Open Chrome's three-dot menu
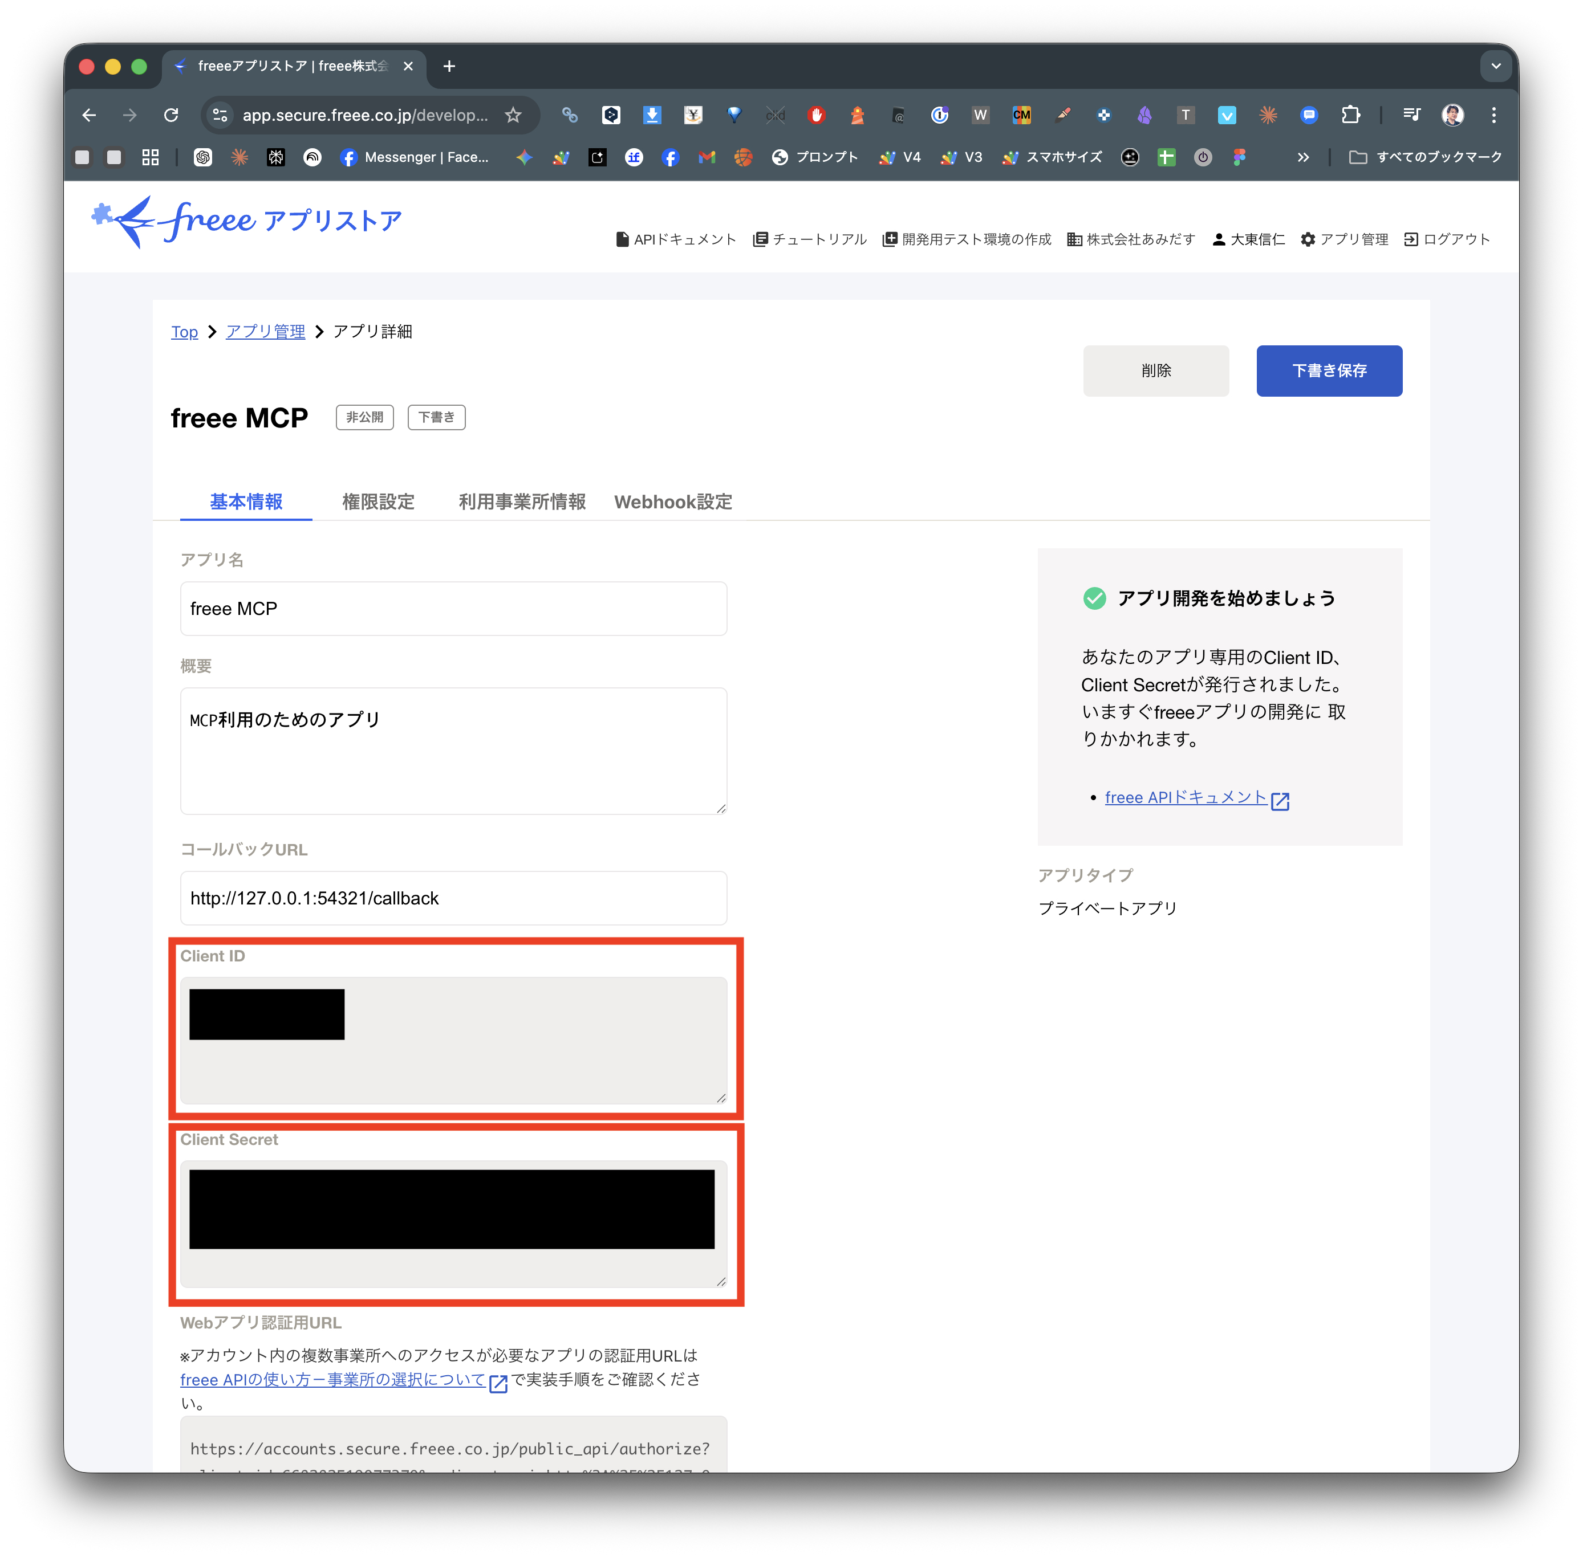 pos(1494,115)
